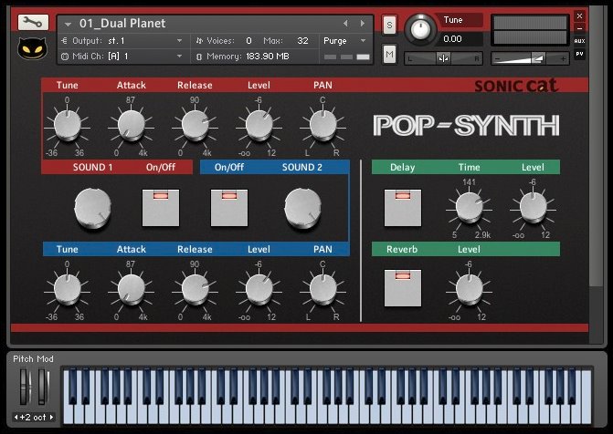Click Sound 1 PAN knob in red section
The image size is (613, 434).
pos(322,125)
